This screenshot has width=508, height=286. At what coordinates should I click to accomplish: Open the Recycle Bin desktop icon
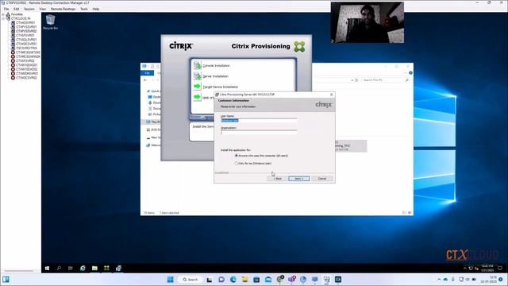click(50, 22)
